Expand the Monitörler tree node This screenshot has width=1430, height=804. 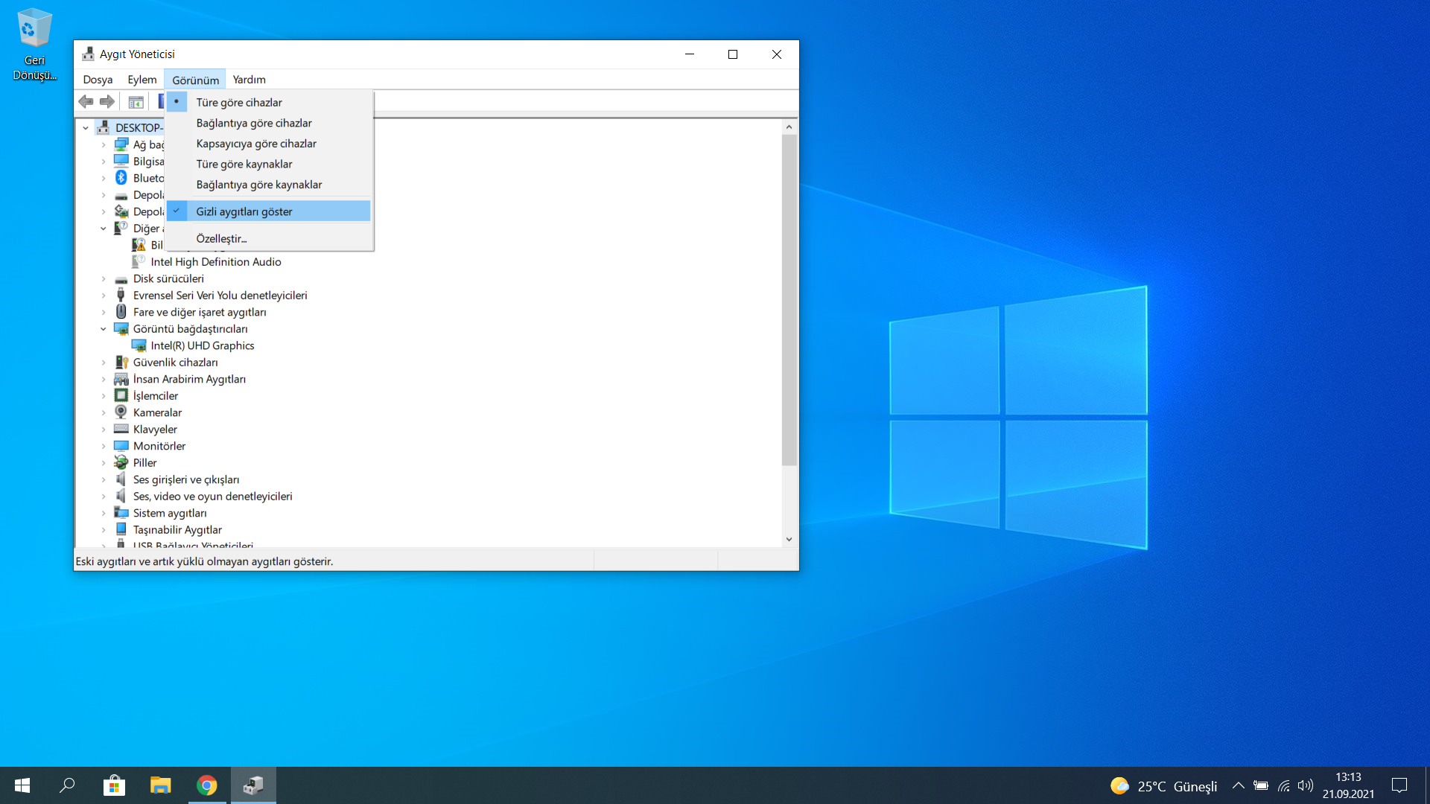coord(104,446)
